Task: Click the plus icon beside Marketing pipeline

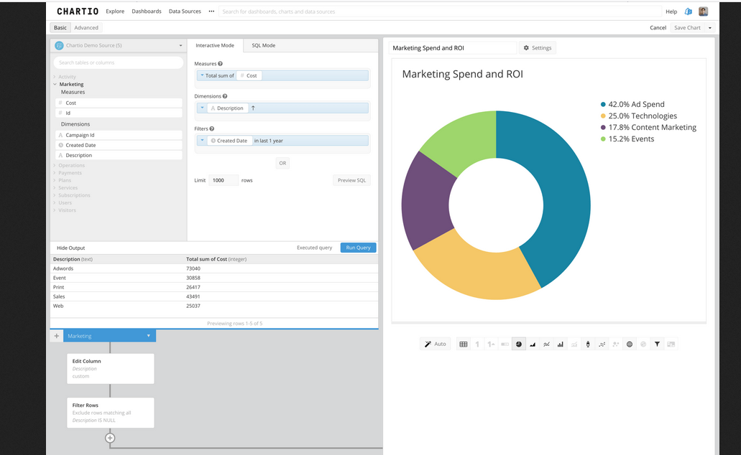Action: 56,336
